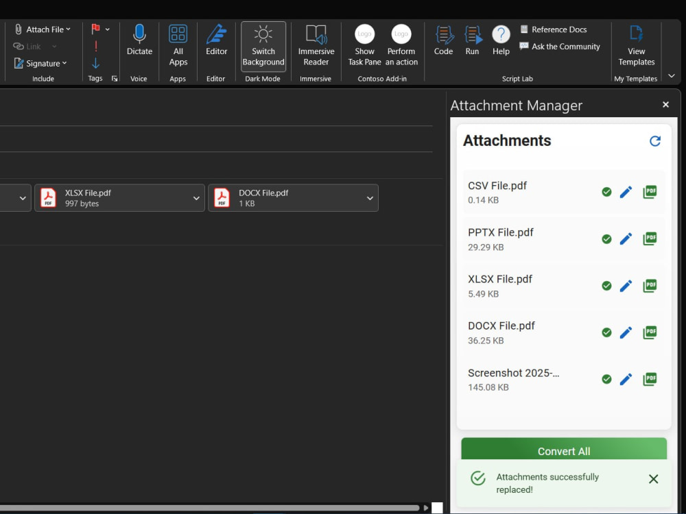This screenshot has width=686, height=514.
Task: Expand the ribbon options chevron
Action: tap(672, 76)
